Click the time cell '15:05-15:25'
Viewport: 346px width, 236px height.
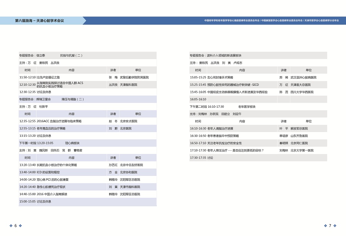click(198, 77)
